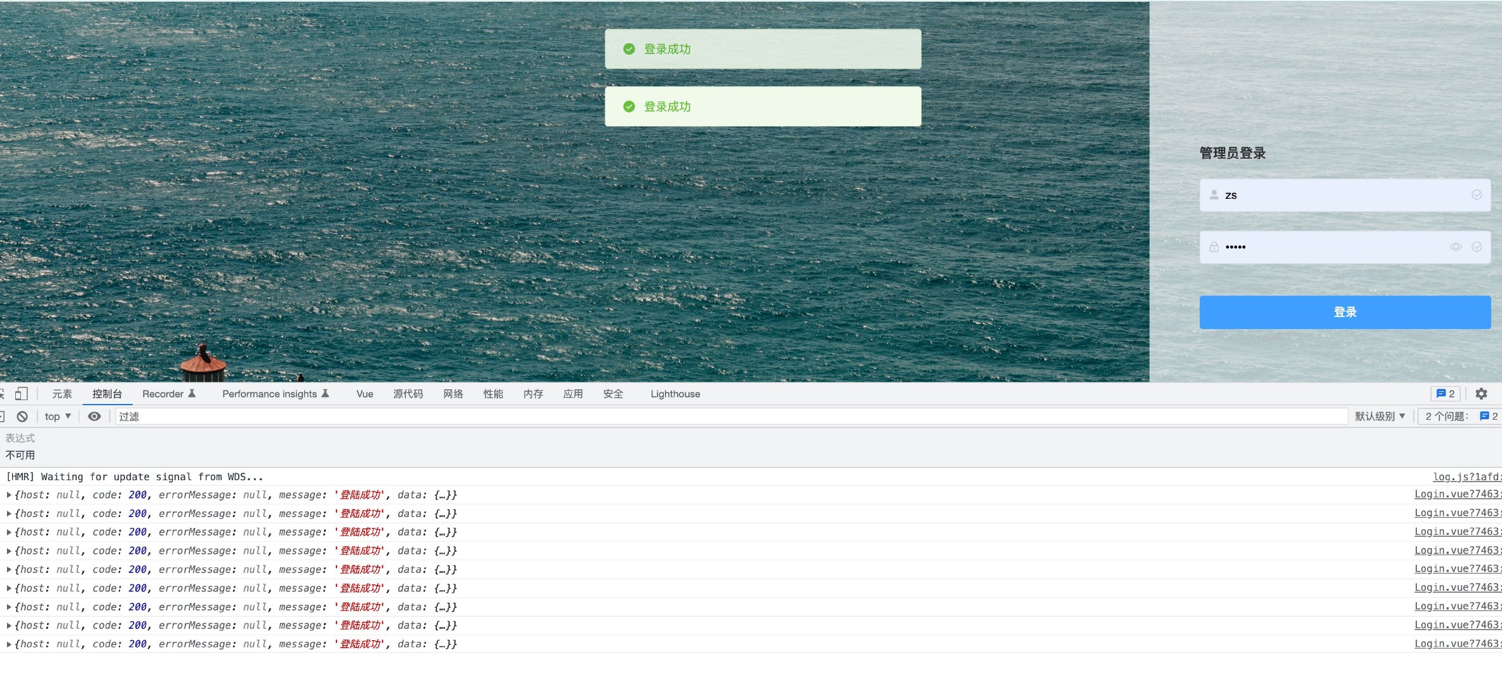Toggle password visibility eye icon

click(x=1456, y=247)
